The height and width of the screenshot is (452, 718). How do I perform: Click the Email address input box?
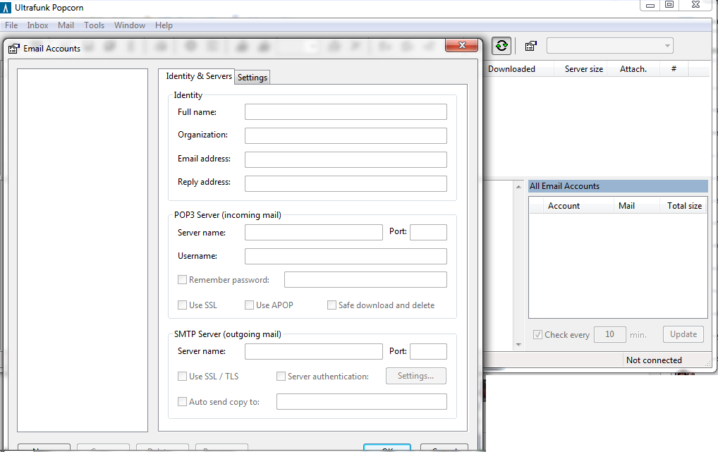click(346, 159)
